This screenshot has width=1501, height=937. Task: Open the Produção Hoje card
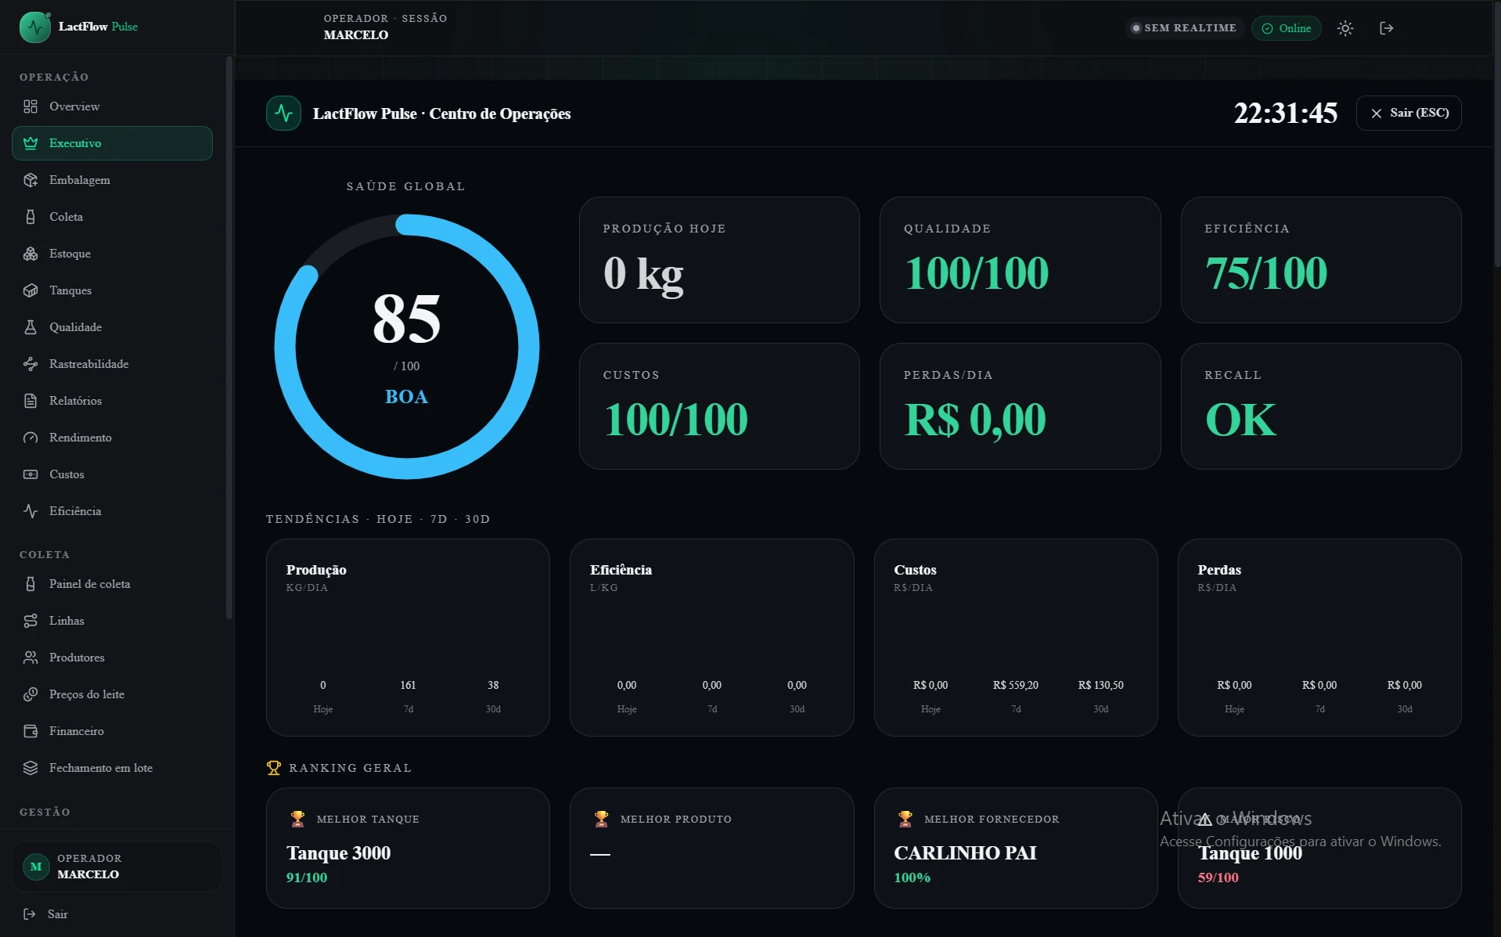(719, 260)
